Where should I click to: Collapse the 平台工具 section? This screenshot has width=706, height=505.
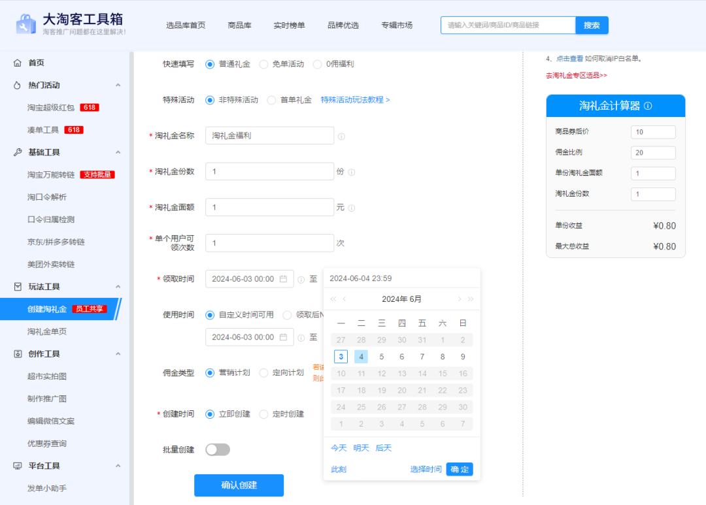pos(118,466)
